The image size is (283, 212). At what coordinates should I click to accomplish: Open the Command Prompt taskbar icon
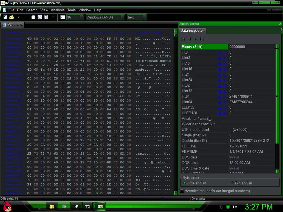87,206
